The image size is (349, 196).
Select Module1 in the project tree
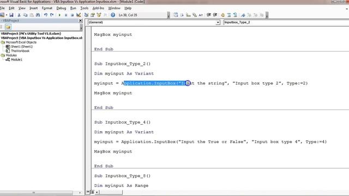(16, 59)
